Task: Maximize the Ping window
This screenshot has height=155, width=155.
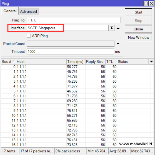Action: coord(146,3)
